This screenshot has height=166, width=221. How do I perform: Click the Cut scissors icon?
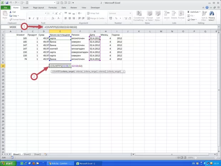coord(11,12)
